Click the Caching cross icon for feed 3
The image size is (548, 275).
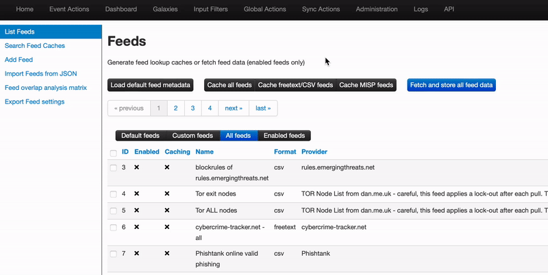[167, 167]
